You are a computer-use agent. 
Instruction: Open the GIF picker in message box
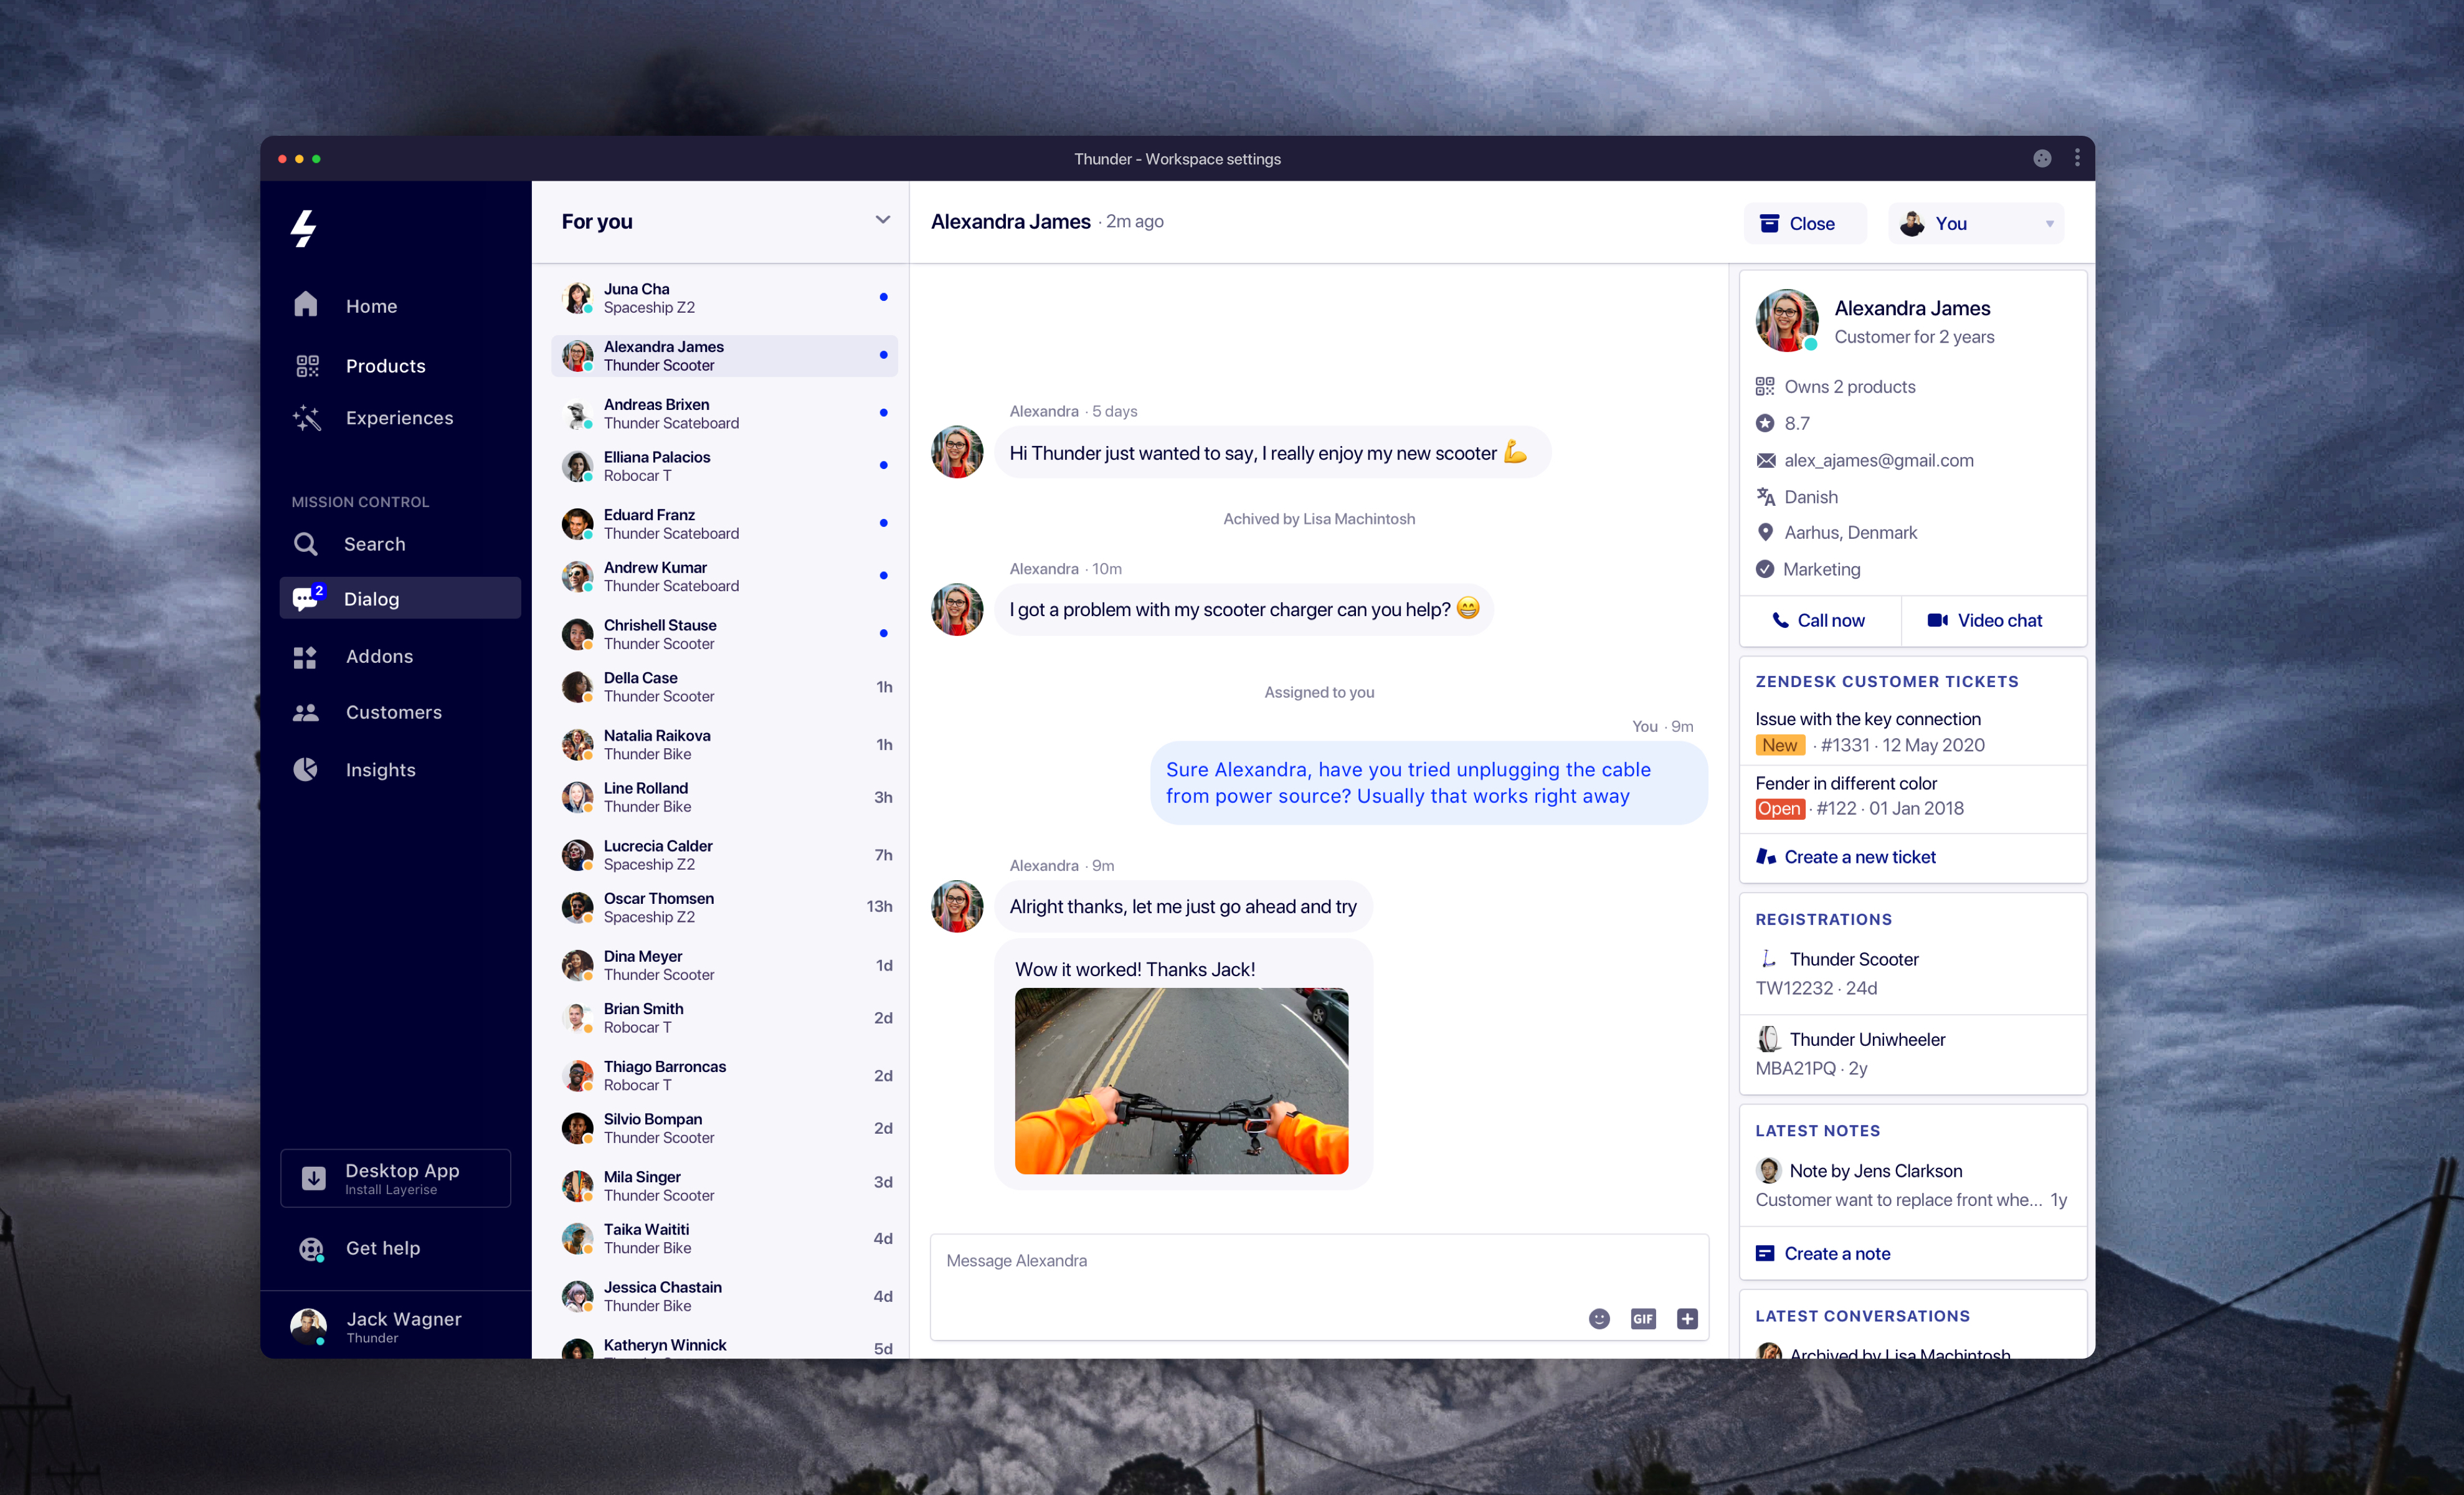[1643, 1318]
